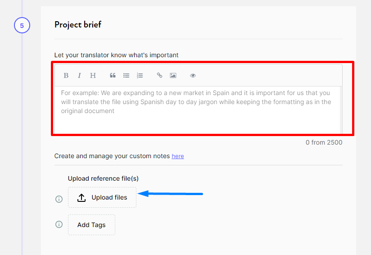Click into the translator brief text area

point(198,110)
